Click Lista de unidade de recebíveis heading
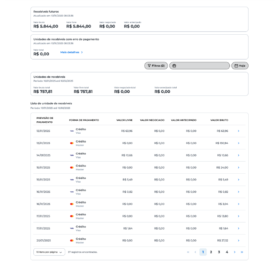 tap(51, 103)
